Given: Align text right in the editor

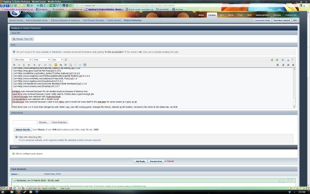Looking at the screenshot, I should [293, 65].
